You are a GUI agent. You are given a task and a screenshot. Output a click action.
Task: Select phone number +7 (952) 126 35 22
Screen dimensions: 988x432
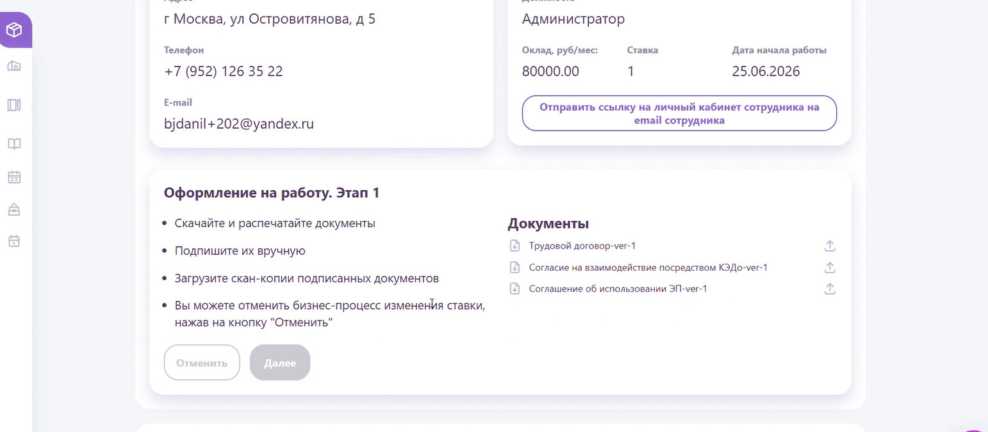[224, 71]
